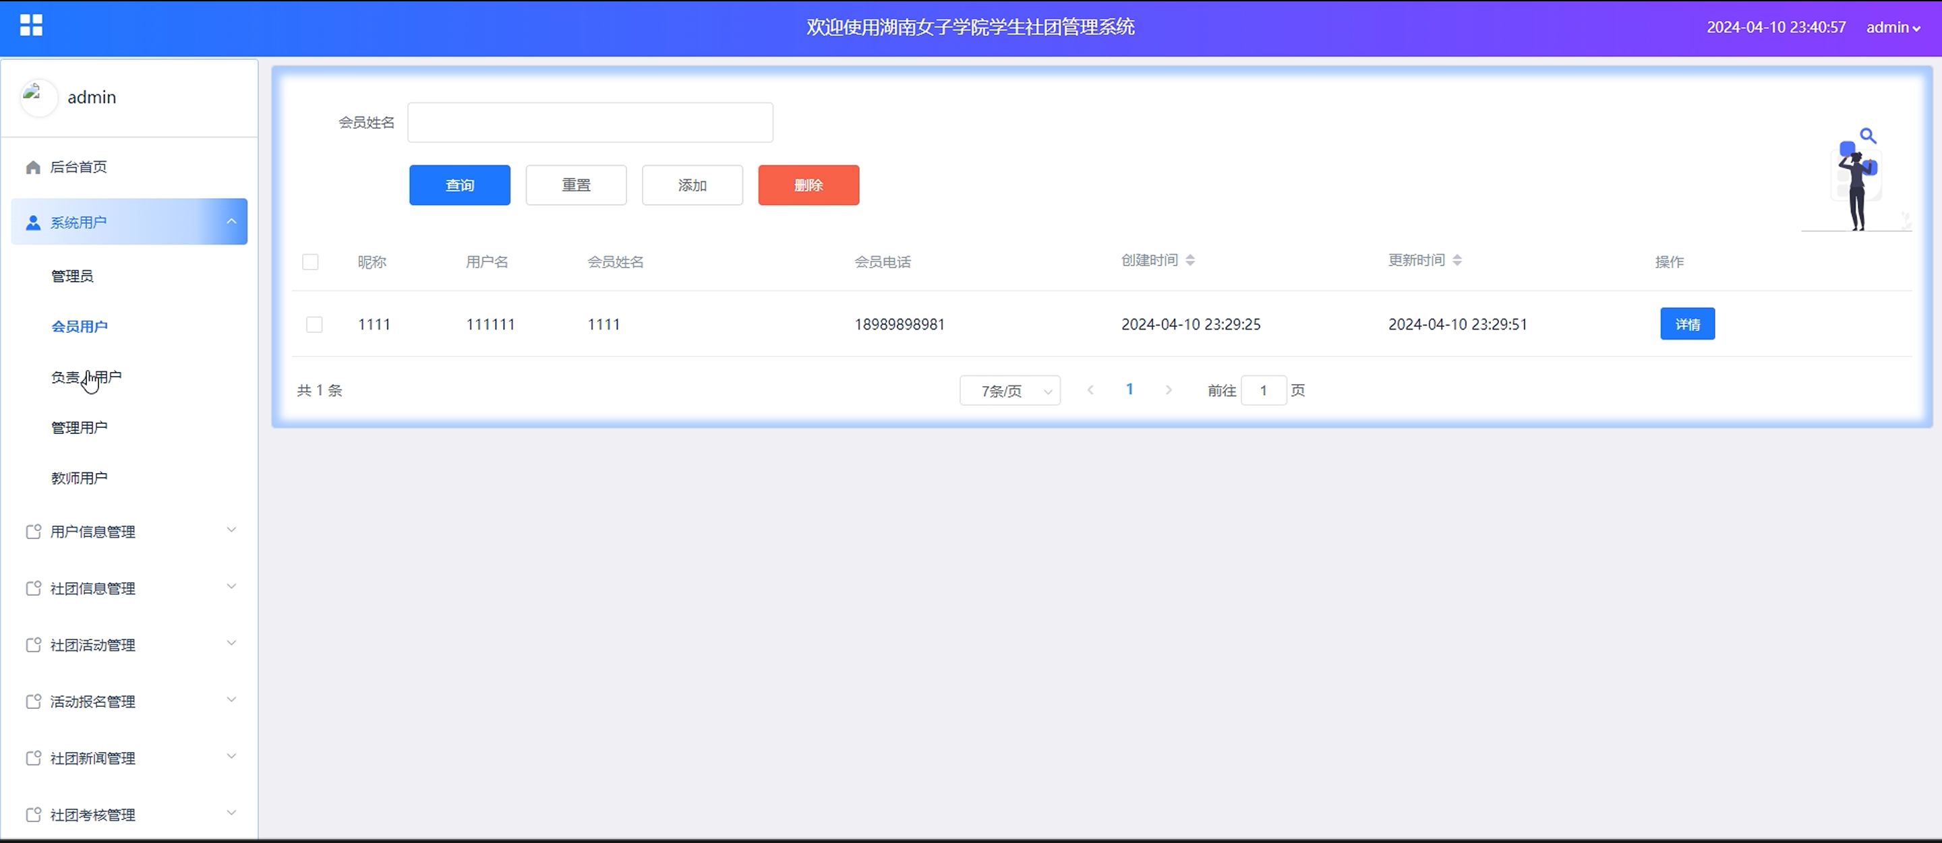1942x843 pixels.
Task: Click the system title 欢迎使用湖南女子学院学生社团管理系统
Action: 970,27
